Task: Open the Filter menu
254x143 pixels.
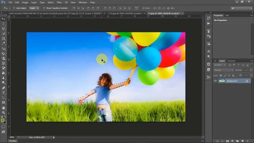Action: [x=59, y=2]
